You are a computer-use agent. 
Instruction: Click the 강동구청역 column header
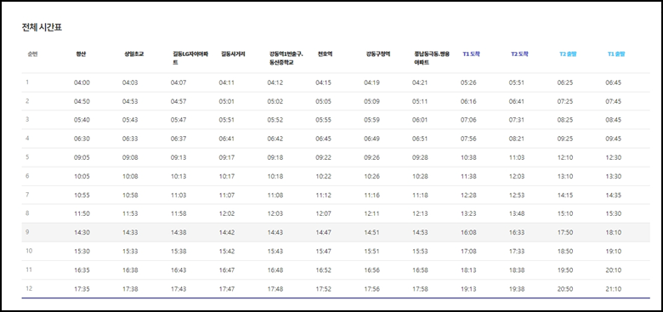pyautogui.click(x=378, y=54)
